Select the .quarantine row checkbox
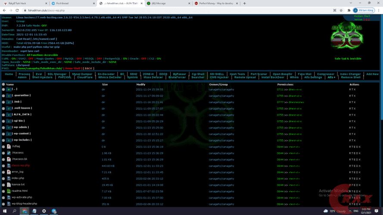The width and height of the screenshot is (383, 215). pyautogui.click(x=3, y=96)
